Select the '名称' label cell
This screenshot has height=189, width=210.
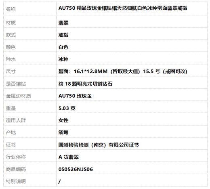click(x=11, y=9)
